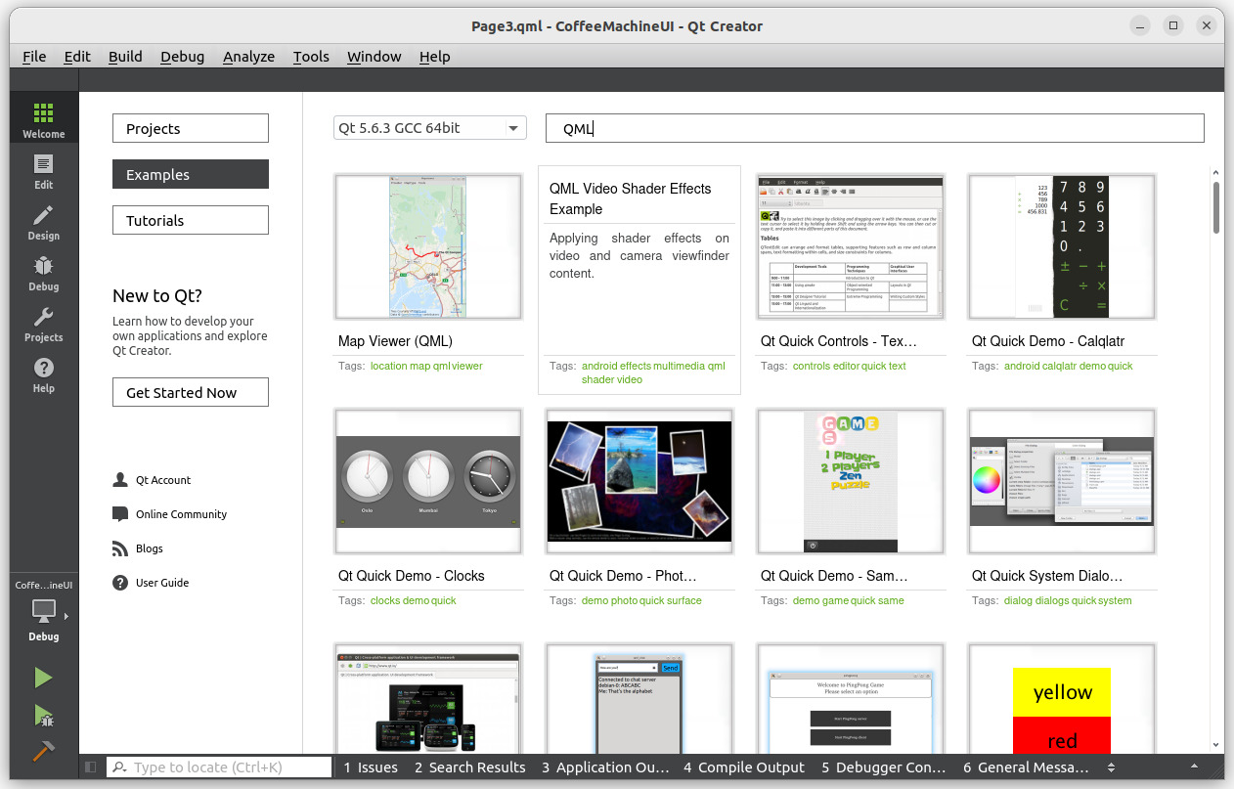Open the File menu
The height and width of the screenshot is (789, 1234).
click(x=34, y=56)
